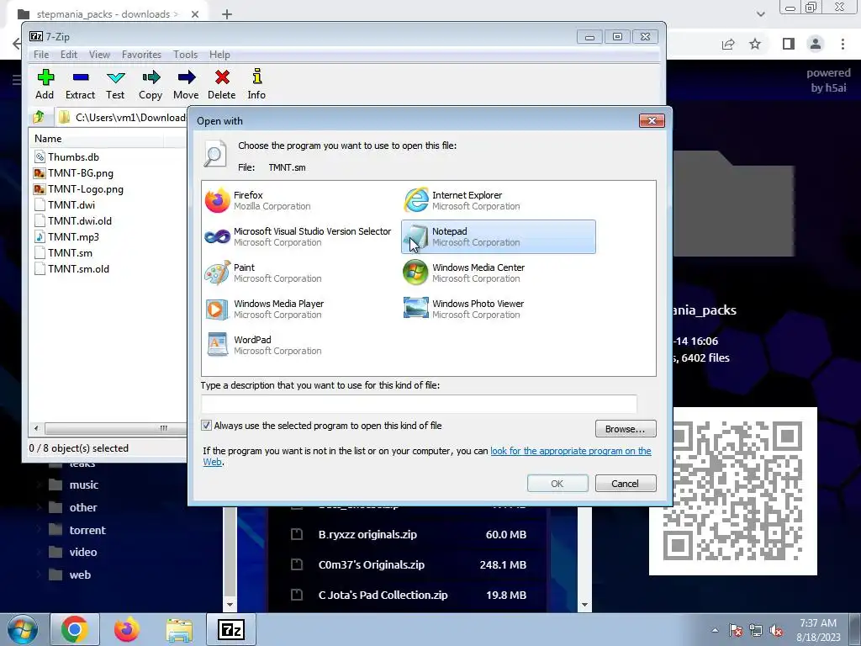Select TMNT.mp3 in the file list
This screenshot has height=646, width=861.
pos(73,236)
